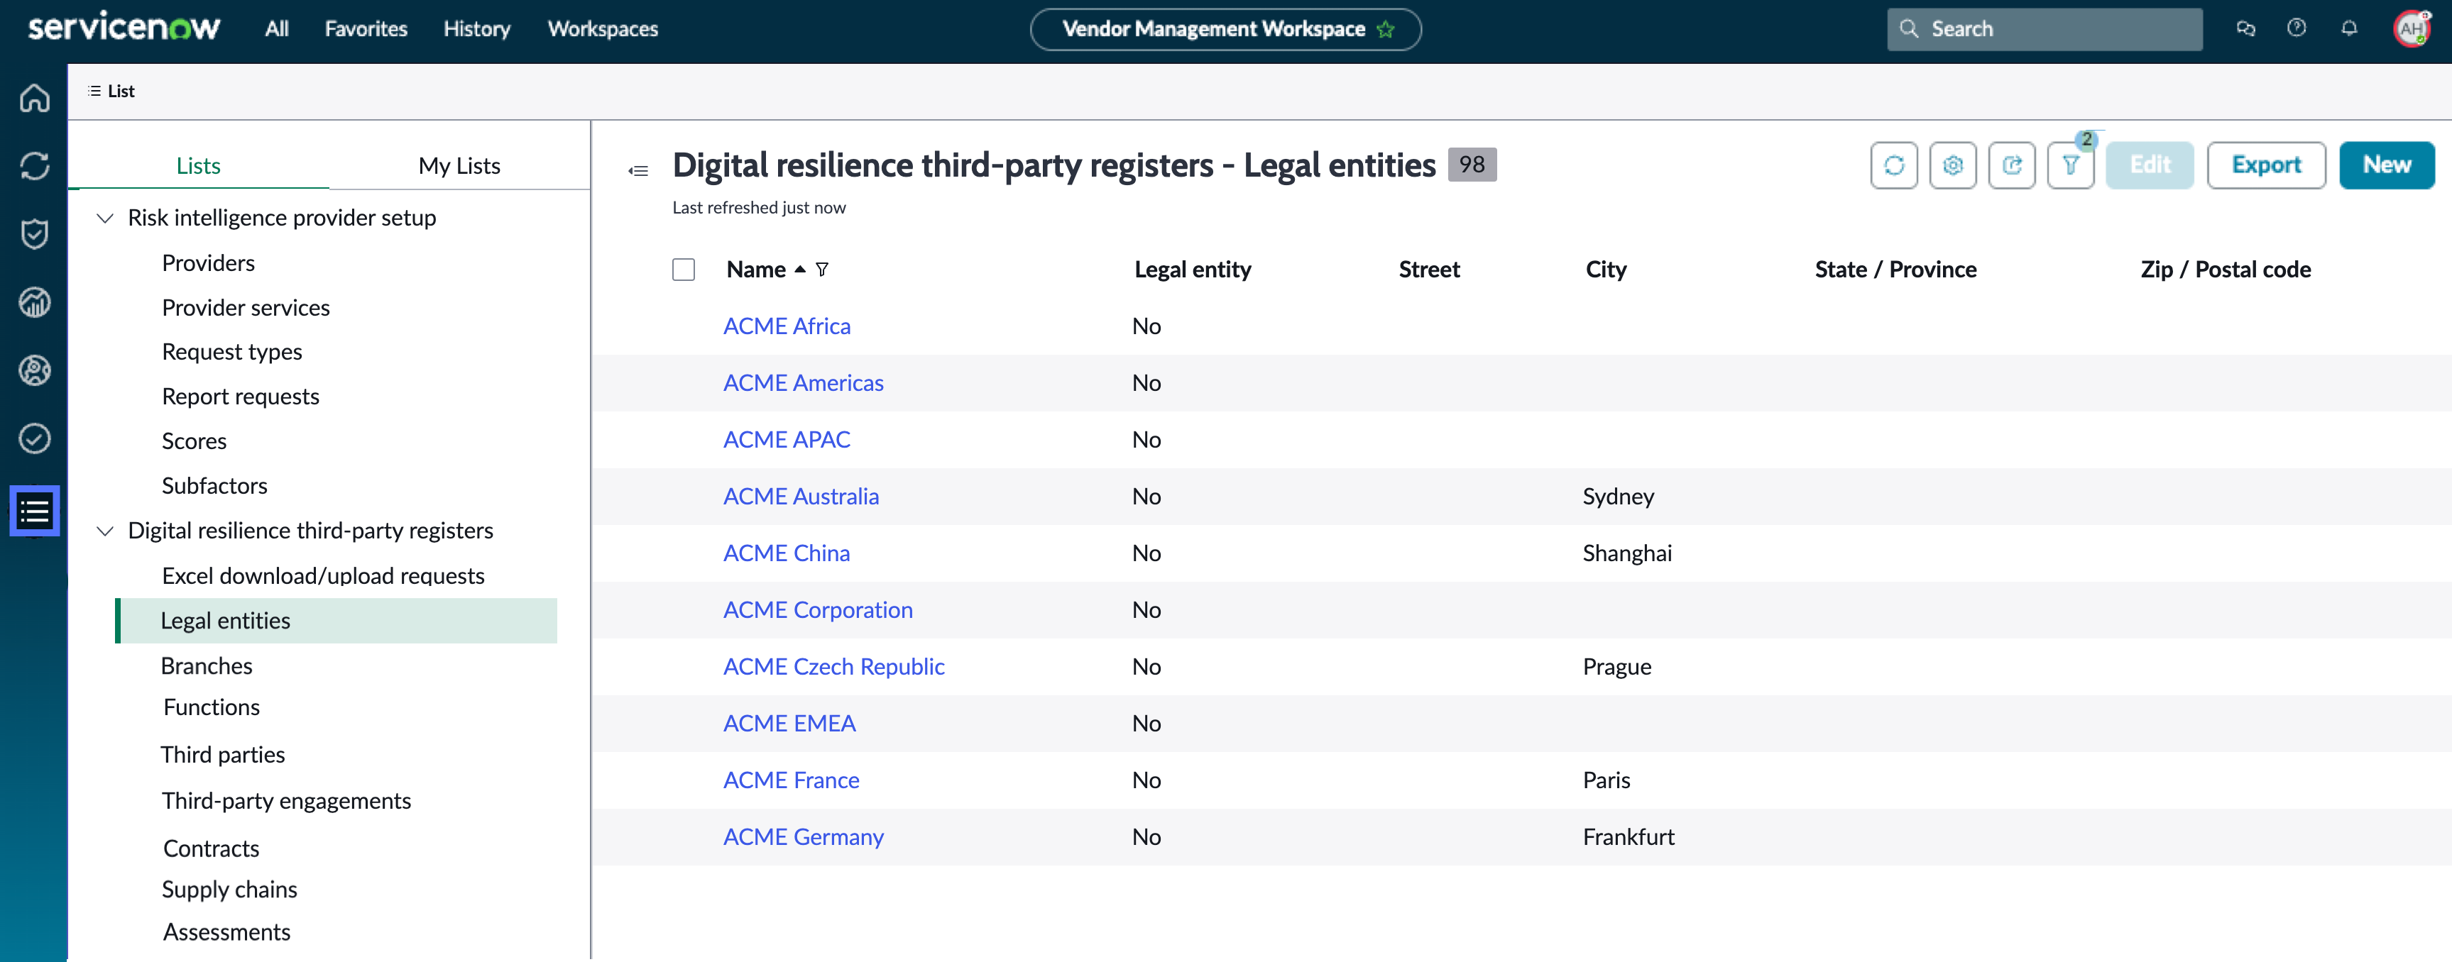Screen dimensions: 2452x962
Task: Click the Vendor Management Workspace title pill
Action: pos(1225,30)
